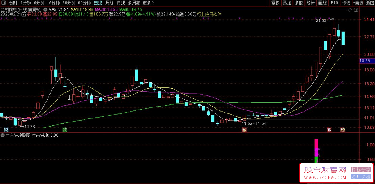Image resolution: width=375 pixels, height=184 pixels.
Task: Expand main chart indicator dropdown arrow
Action: [x=46, y=9]
